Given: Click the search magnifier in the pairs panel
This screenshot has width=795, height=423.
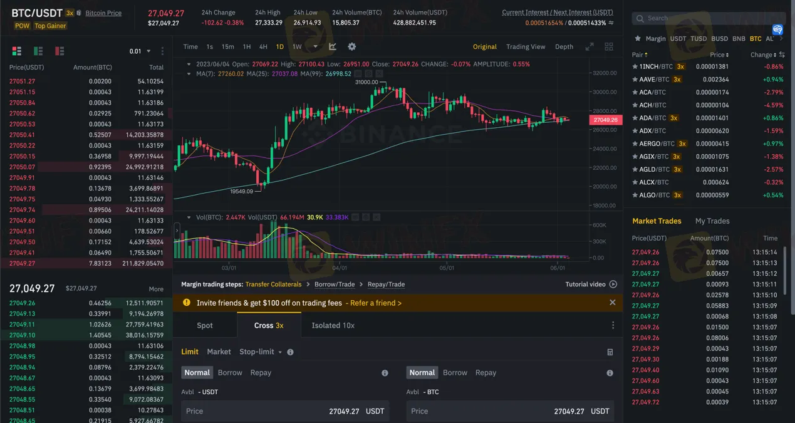Looking at the screenshot, I should click(640, 18).
